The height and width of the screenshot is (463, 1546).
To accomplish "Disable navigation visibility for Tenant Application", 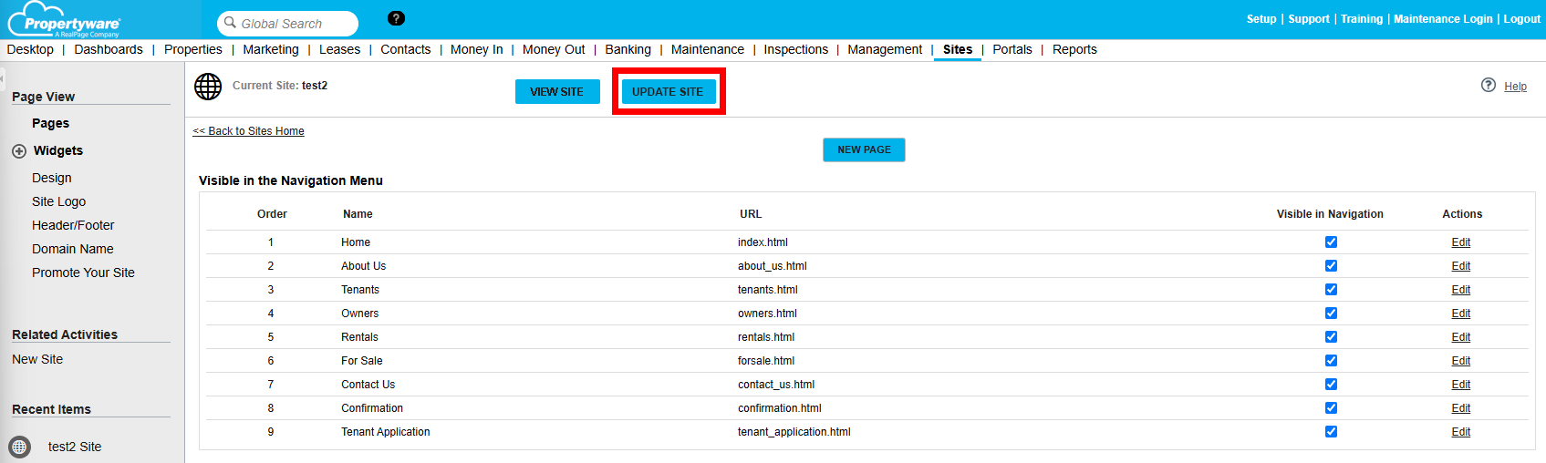I will coord(1331,432).
